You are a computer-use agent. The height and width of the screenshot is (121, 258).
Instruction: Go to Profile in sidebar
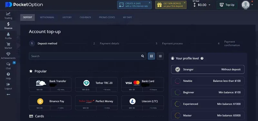(8, 36)
